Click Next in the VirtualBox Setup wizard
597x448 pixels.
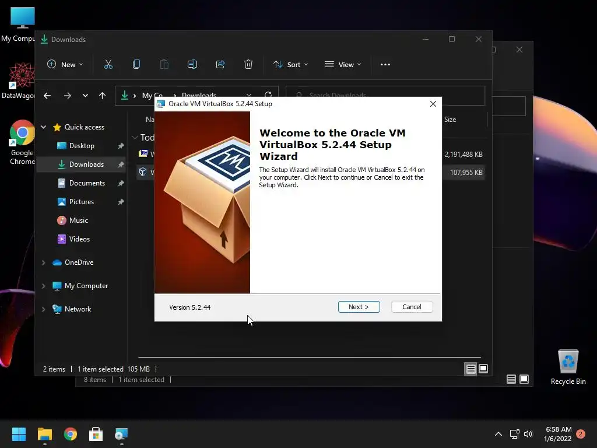click(x=359, y=307)
